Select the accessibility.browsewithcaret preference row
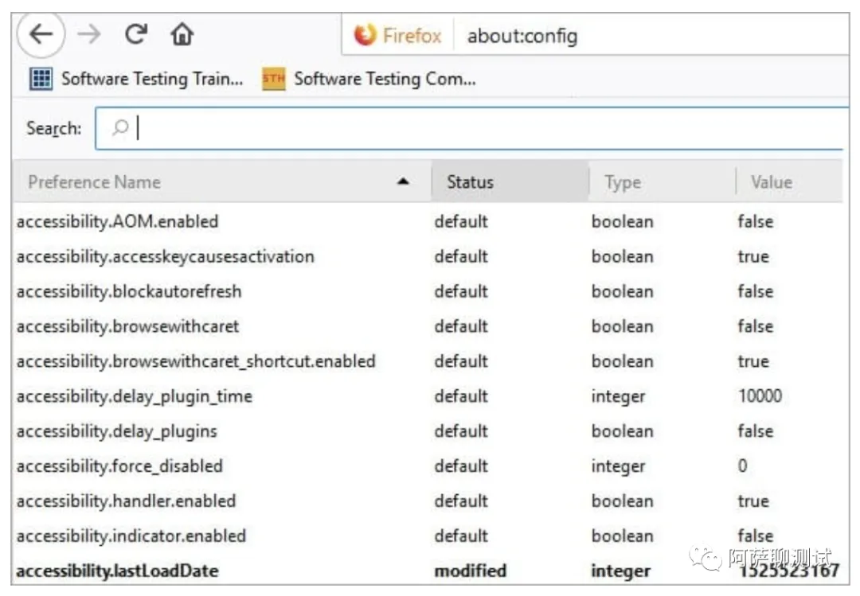The width and height of the screenshot is (860, 596). pyautogui.click(x=127, y=326)
